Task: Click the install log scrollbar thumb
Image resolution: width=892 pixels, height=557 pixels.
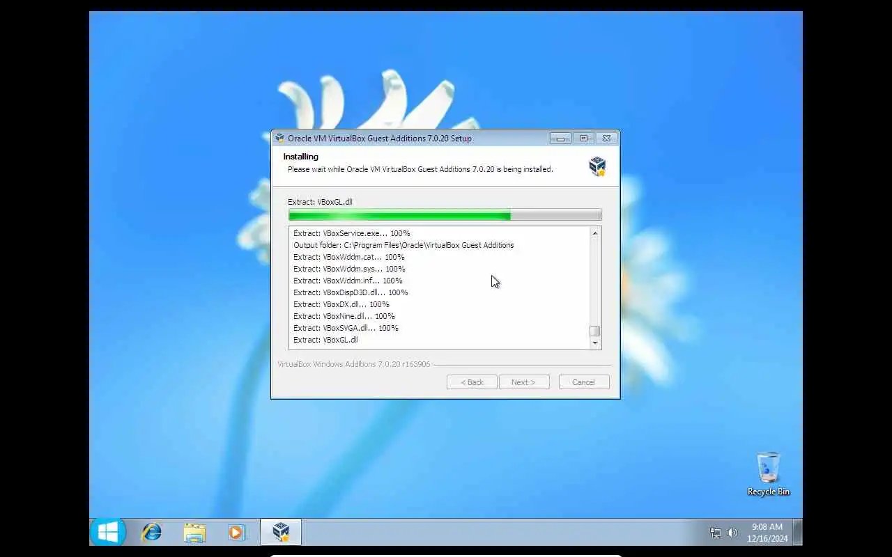Action: 595,331
